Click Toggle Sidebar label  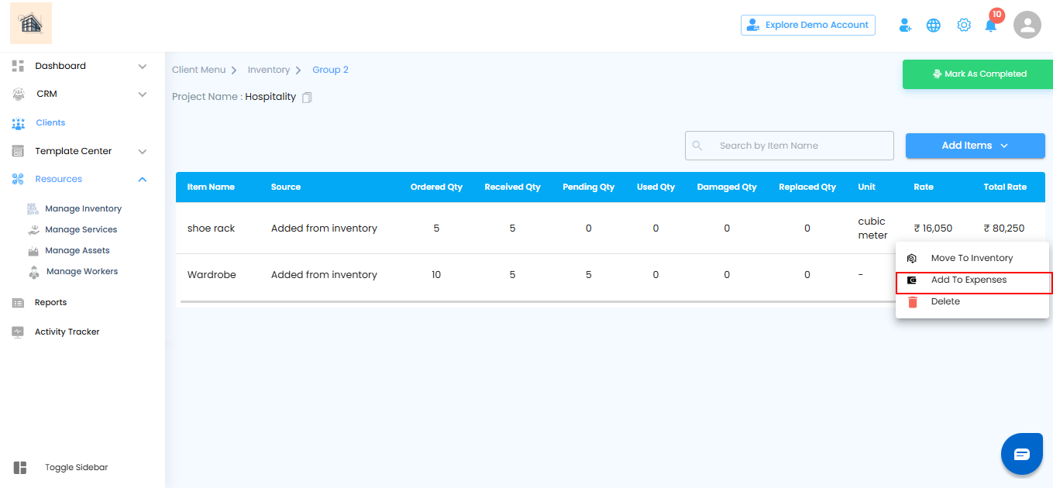77,468
